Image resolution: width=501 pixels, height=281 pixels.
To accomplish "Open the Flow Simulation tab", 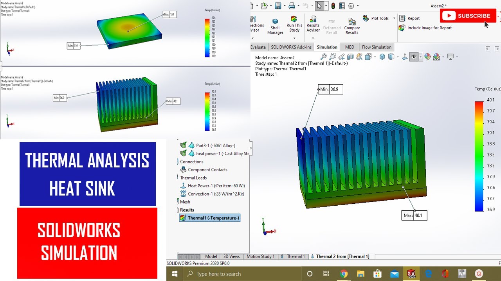I will click(x=377, y=47).
